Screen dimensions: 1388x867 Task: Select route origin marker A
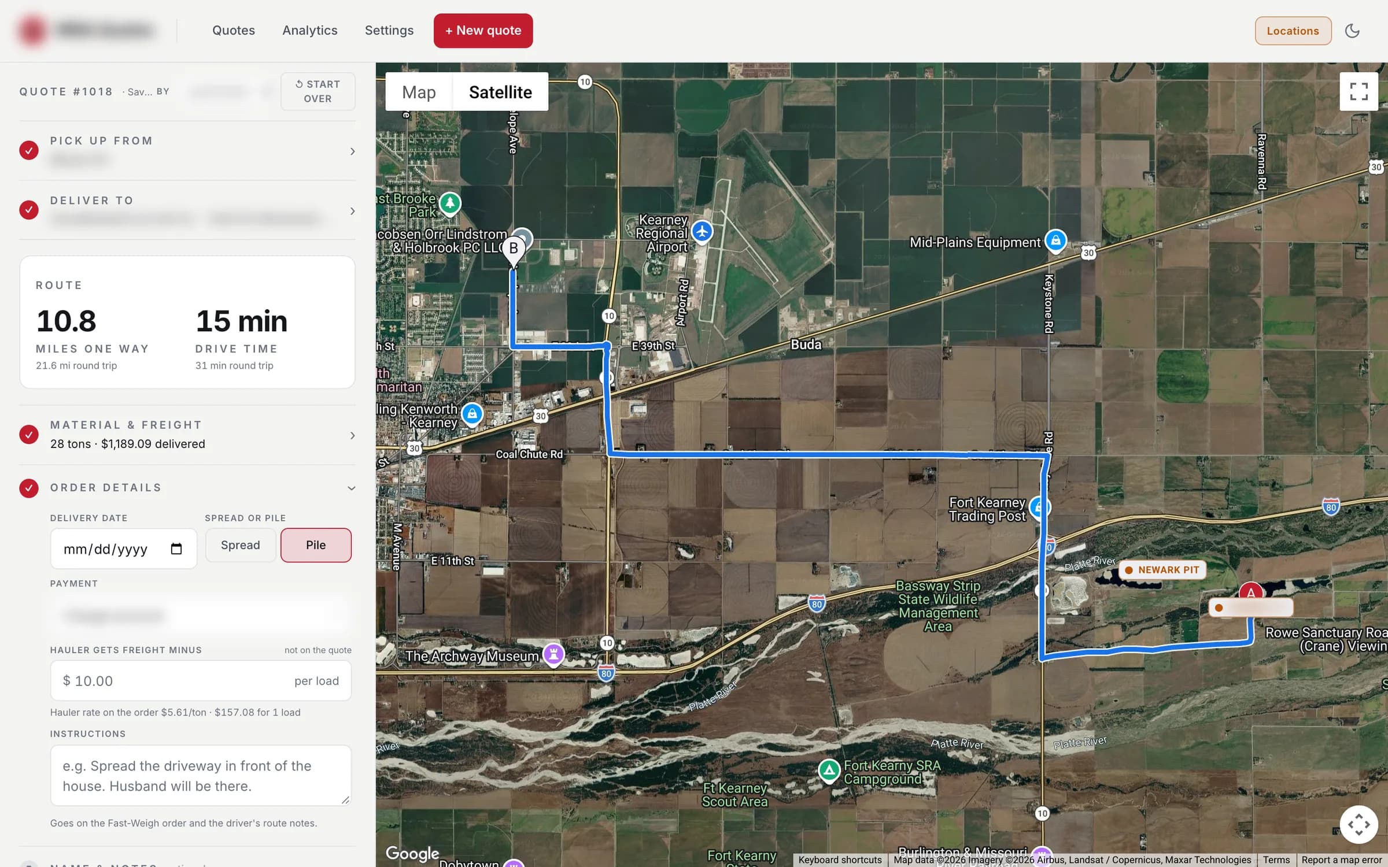click(1251, 592)
